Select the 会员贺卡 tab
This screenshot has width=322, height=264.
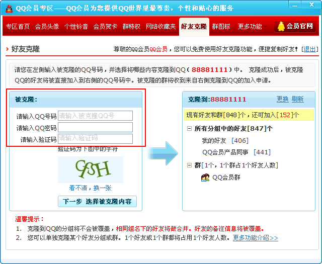pos(105,26)
